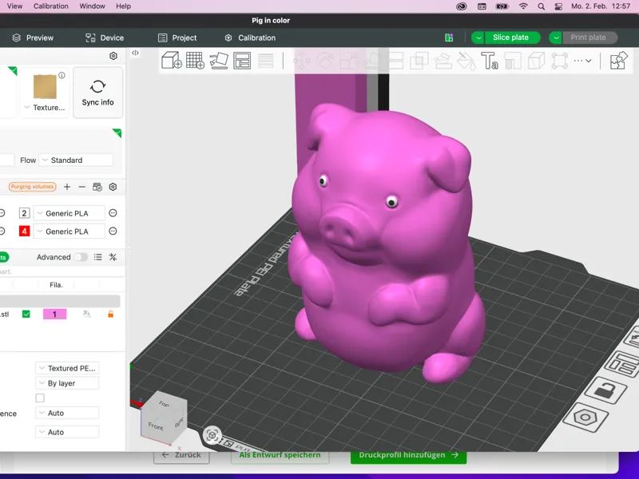Expand the more tools ellipsis dropdown
Image resolution: width=639 pixels, height=479 pixels.
pyautogui.click(x=583, y=61)
